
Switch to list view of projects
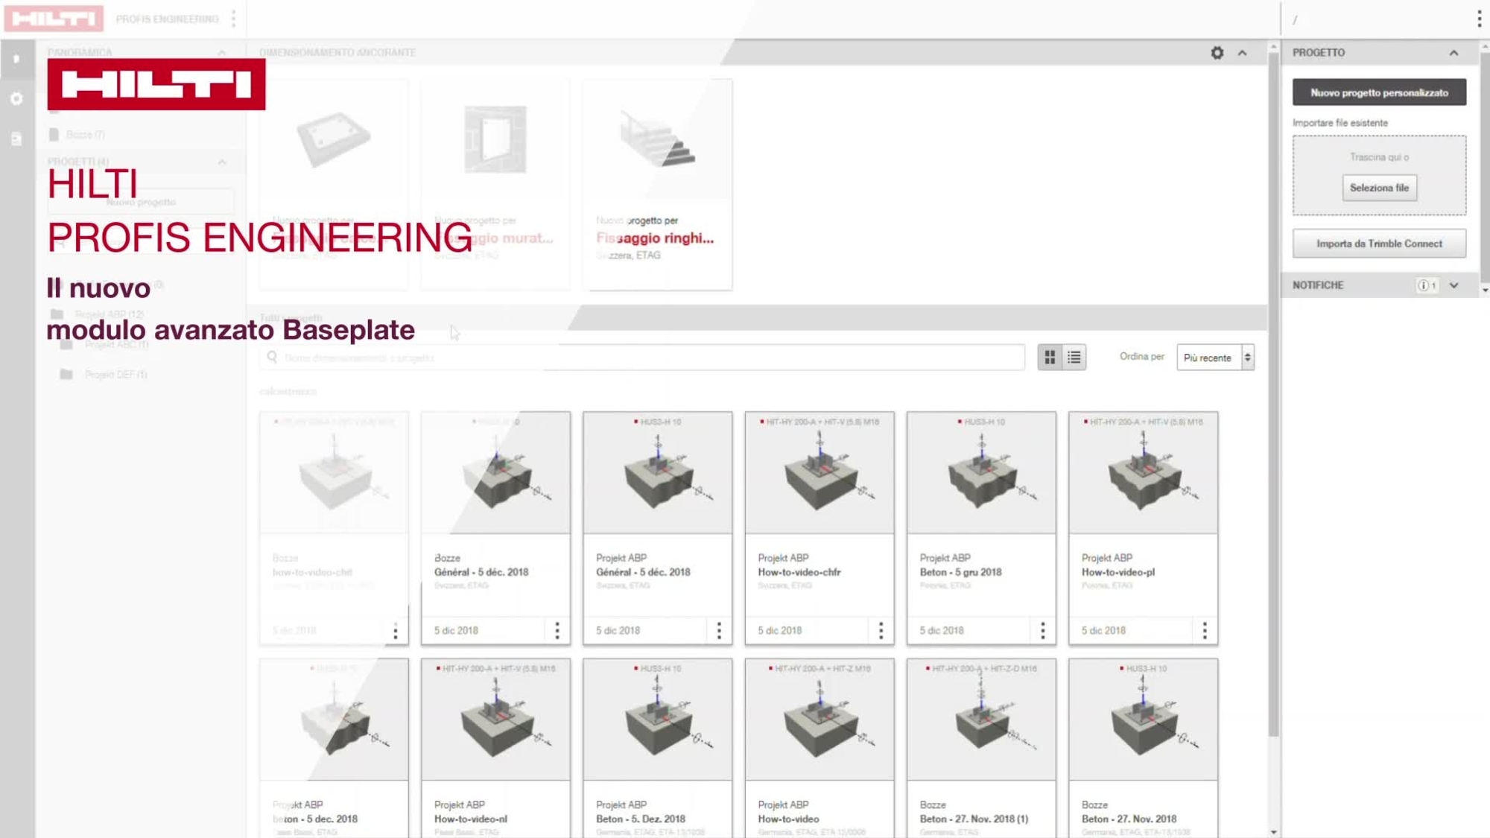1074,358
